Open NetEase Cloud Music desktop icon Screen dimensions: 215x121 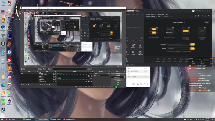tap(9, 60)
